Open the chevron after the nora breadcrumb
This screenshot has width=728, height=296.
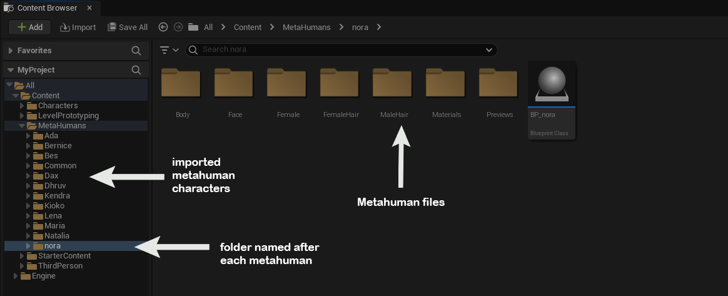pyautogui.click(x=379, y=27)
